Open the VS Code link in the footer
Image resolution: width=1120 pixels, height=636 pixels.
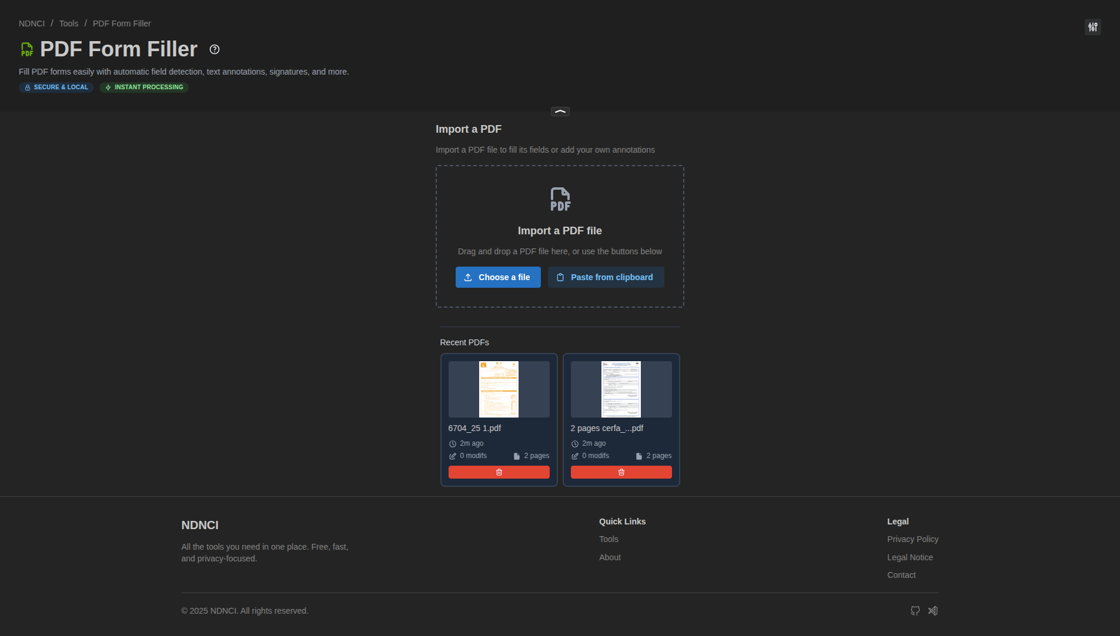tap(933, 611)
